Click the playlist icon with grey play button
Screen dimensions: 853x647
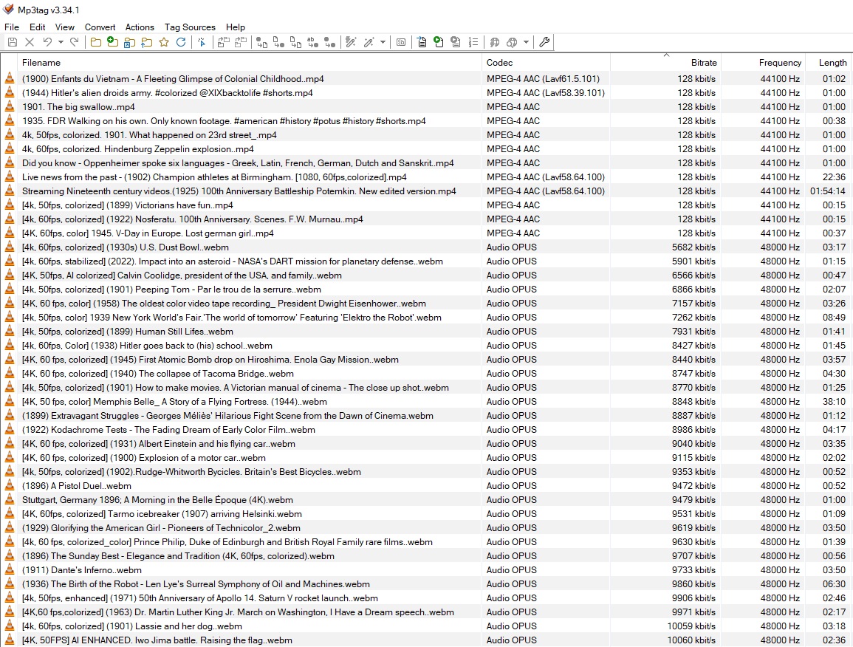(456, 42)
